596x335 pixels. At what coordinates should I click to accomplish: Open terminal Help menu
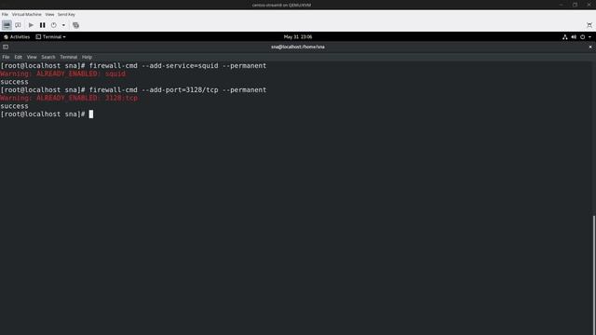[x=87, y=57]
